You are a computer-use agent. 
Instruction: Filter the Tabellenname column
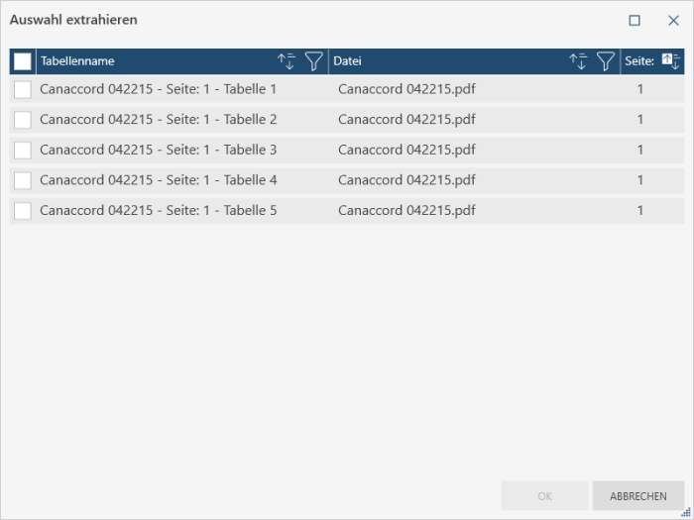(313, 61)
